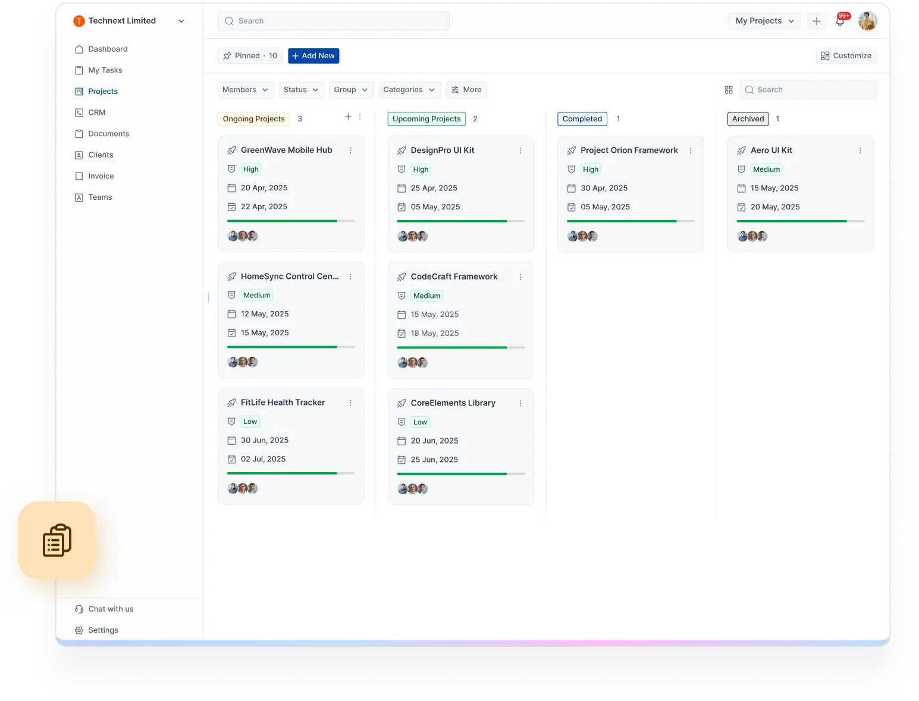The image size is (919, 701).
Task: Open Settings at sidebar bottom
Action: point(96,630)
